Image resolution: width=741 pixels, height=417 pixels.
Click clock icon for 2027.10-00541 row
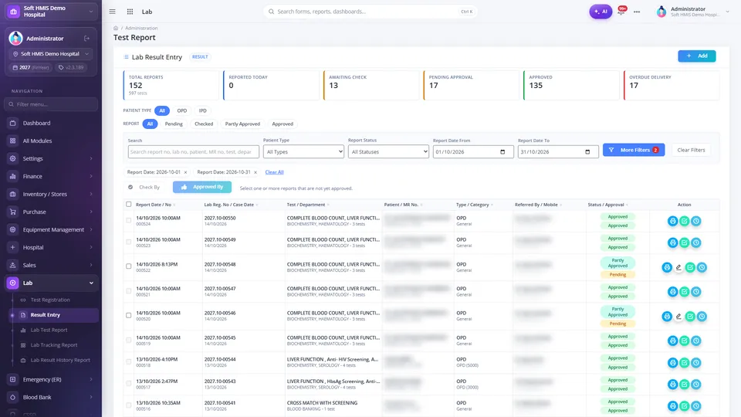[x=696, y=405]
